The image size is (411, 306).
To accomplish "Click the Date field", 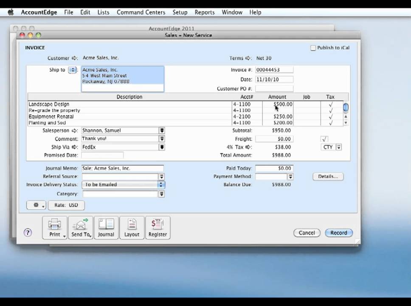I will (x=274, y=79).
